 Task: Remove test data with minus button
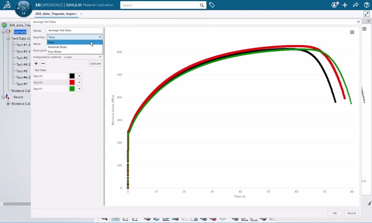point(43,63)
